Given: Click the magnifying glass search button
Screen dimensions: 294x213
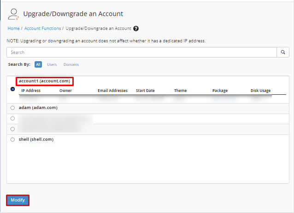Looking at the screenshot, I should (283, 52).
